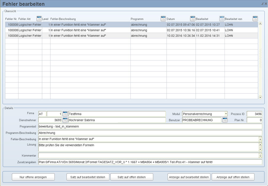Expand the Modul dropdown

[226, 114]
